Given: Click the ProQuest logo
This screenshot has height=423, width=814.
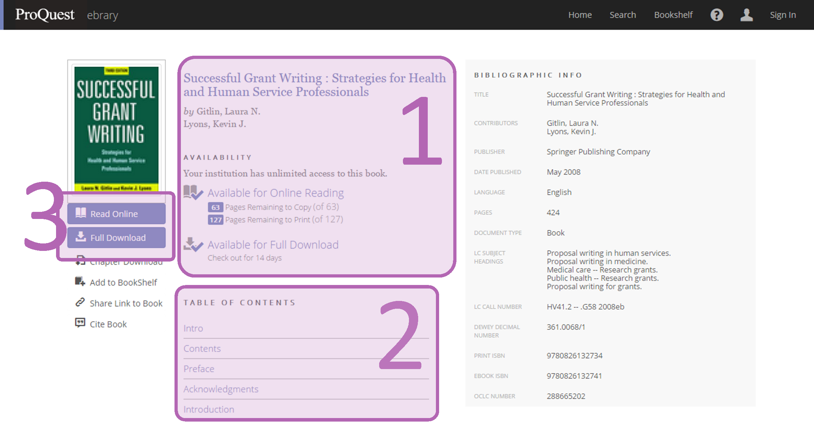Looking at the screenshot, I should point(45,15).
